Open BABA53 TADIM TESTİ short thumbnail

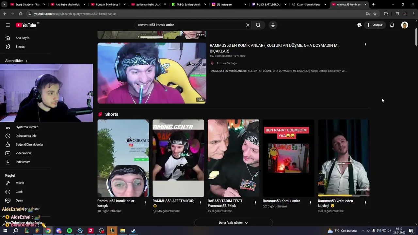233,158
